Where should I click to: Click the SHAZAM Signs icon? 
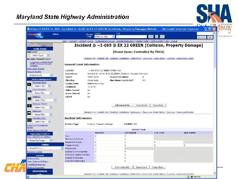29,120
